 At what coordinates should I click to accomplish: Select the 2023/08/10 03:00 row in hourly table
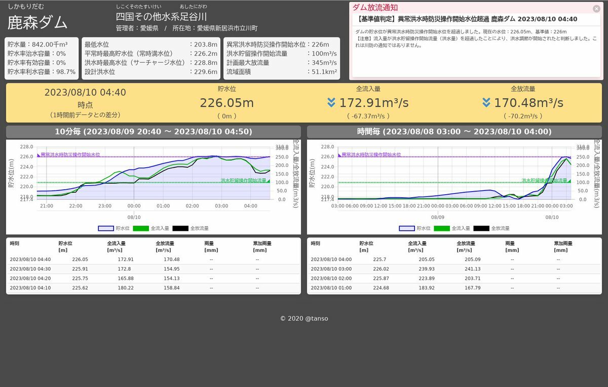click(x=454, y=269)
